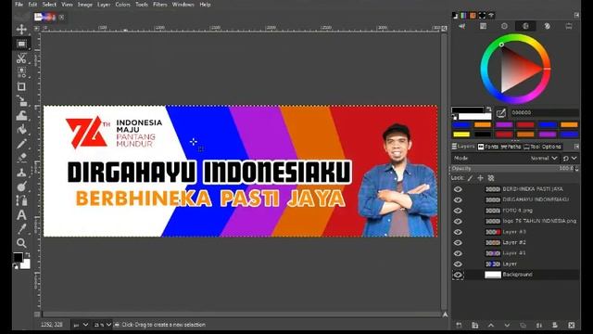Select the Smudge tool
593x334 pixels.
21,186
